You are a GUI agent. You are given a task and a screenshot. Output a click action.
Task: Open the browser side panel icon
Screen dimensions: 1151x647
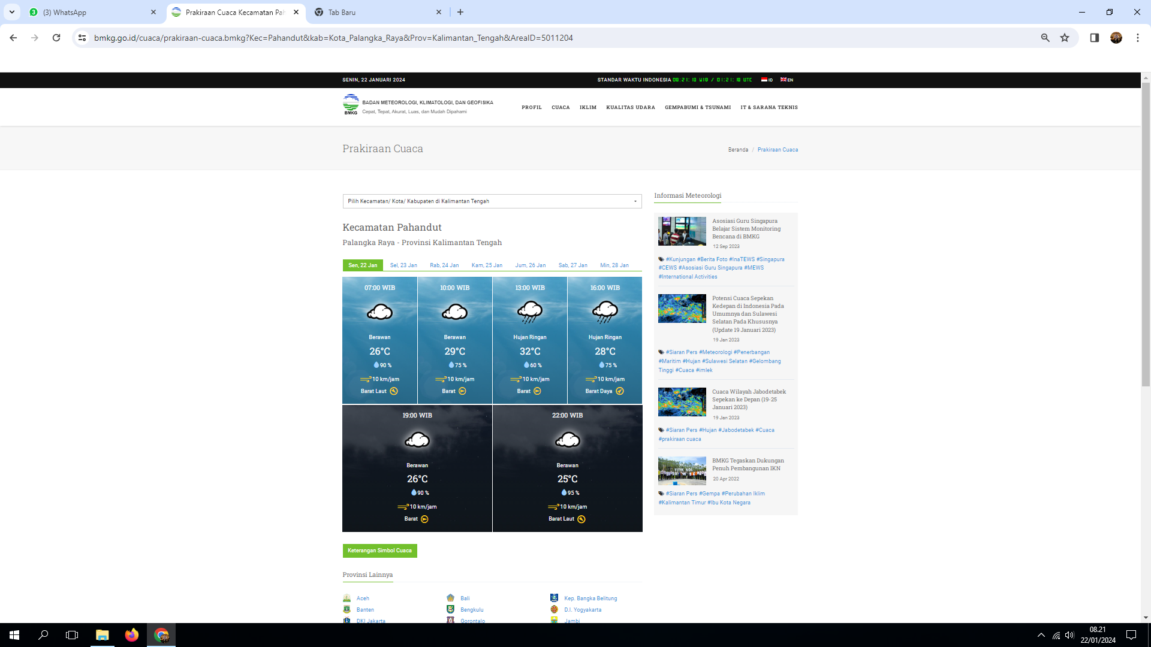point(1094,38)
